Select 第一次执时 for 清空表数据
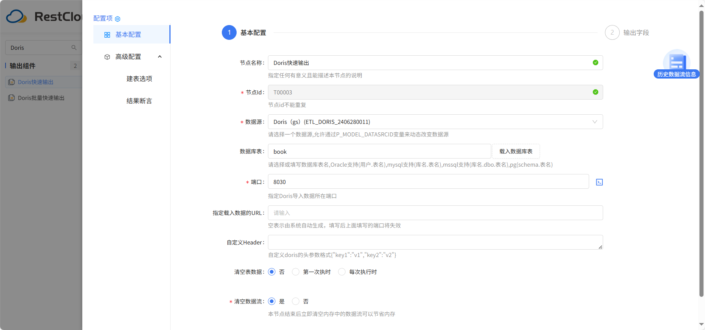The image size is (705, 330). 296,272
